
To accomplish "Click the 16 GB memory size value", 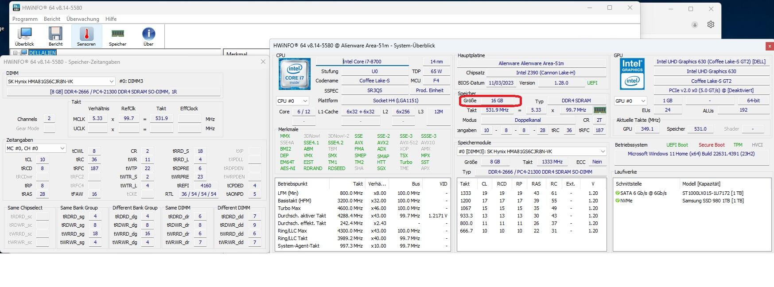I will [x=497, y=101].
